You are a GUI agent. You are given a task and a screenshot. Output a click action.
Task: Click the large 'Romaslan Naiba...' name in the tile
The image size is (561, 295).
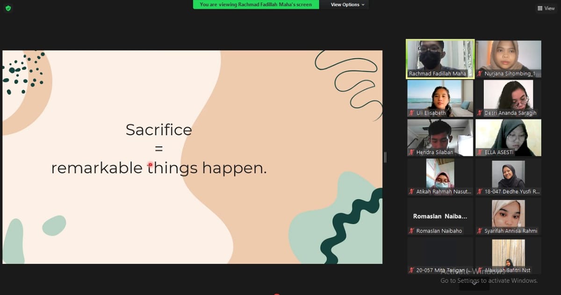440,216
